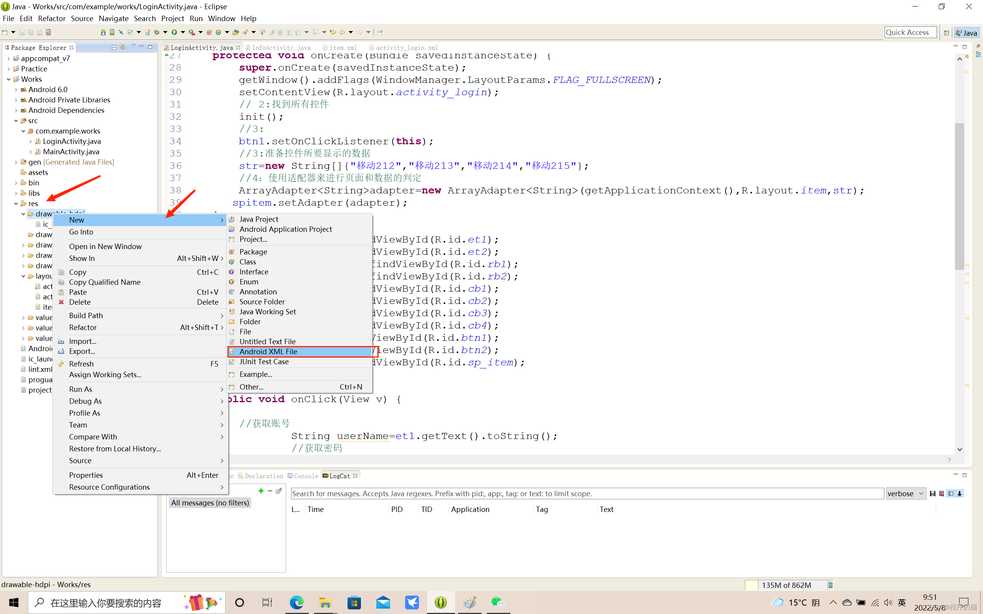Click the New Java Class toolbar icon
The image size is (983, 614).
tap(218, 32)
